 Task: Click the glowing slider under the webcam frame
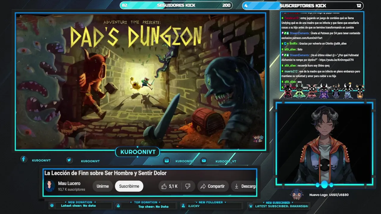(324, 185)
